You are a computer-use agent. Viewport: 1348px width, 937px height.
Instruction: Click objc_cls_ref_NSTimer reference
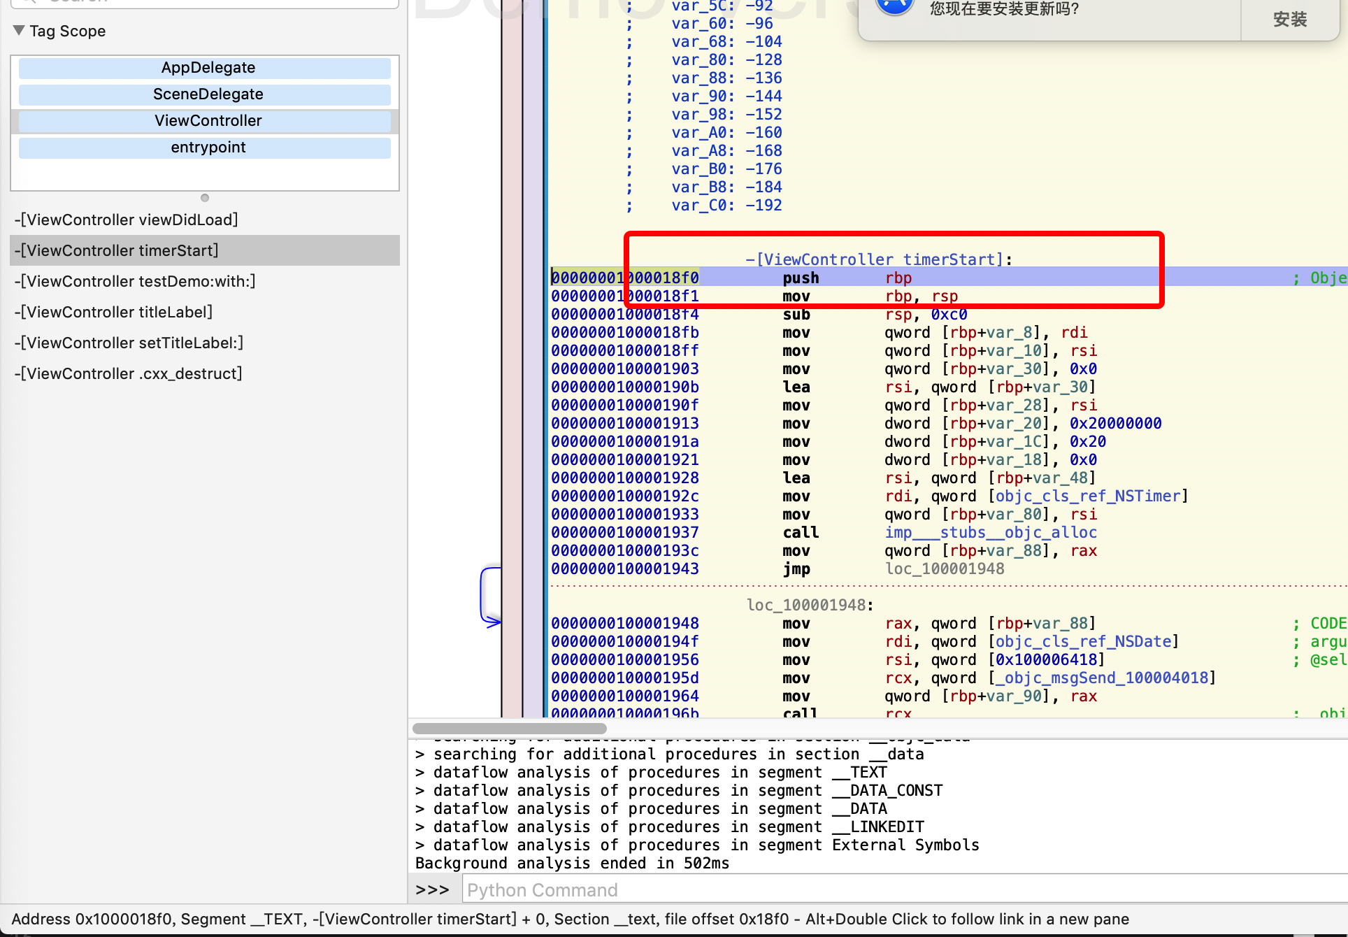[1087, 496]
